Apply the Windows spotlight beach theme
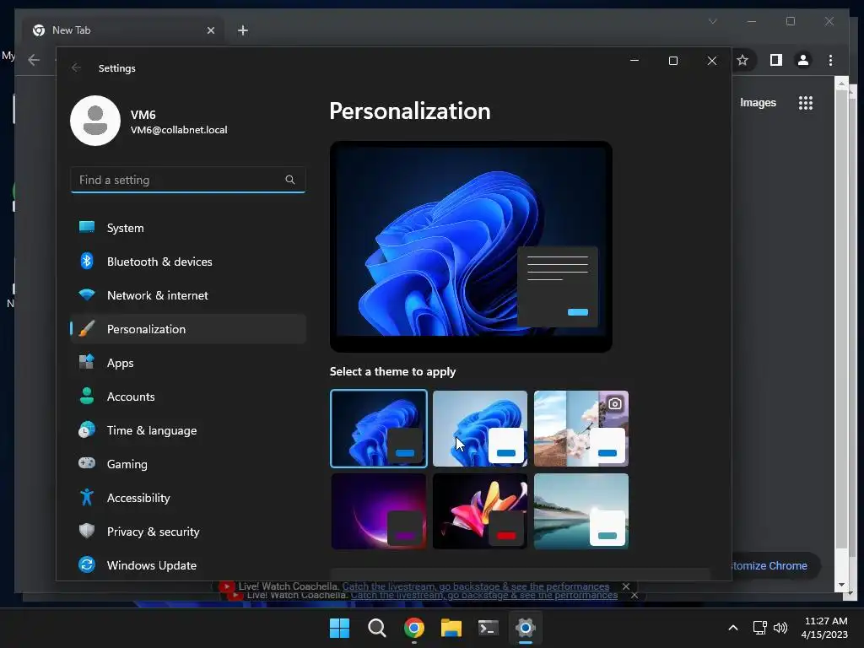Image resolution: width=864 pixels, height=648 pixels. coord(581,429)
